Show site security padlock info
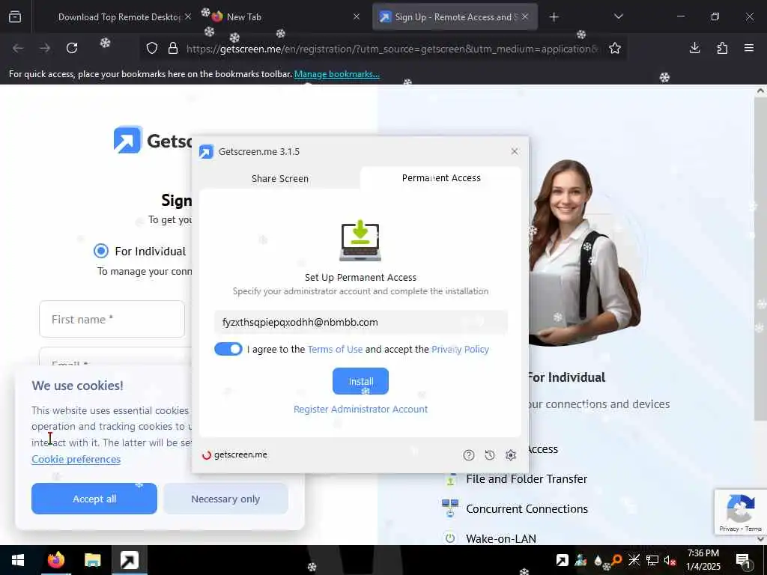This screenshot has width=767, height=575. click(x=173, y=48)
